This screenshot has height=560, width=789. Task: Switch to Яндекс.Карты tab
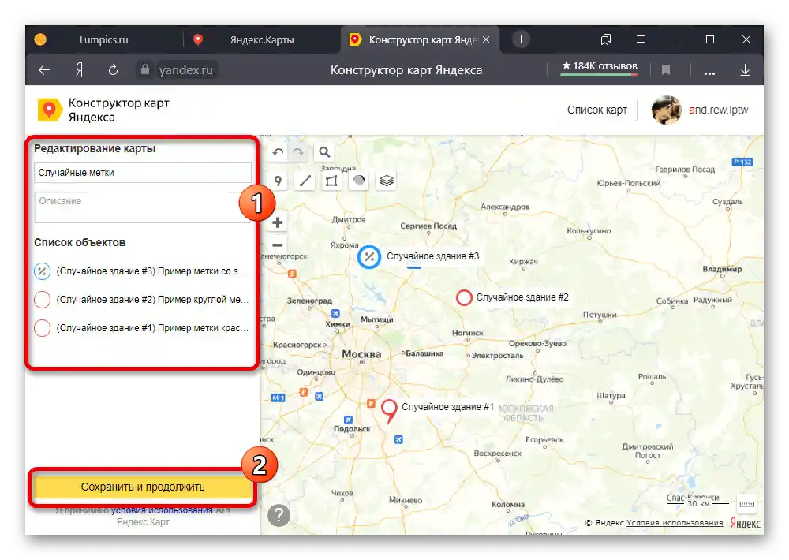262,39
